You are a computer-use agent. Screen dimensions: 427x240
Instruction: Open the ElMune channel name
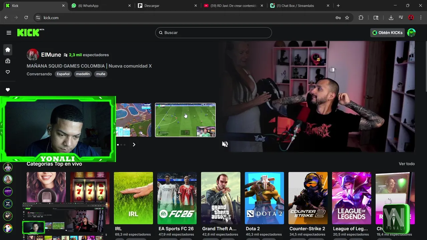point(51,55)
